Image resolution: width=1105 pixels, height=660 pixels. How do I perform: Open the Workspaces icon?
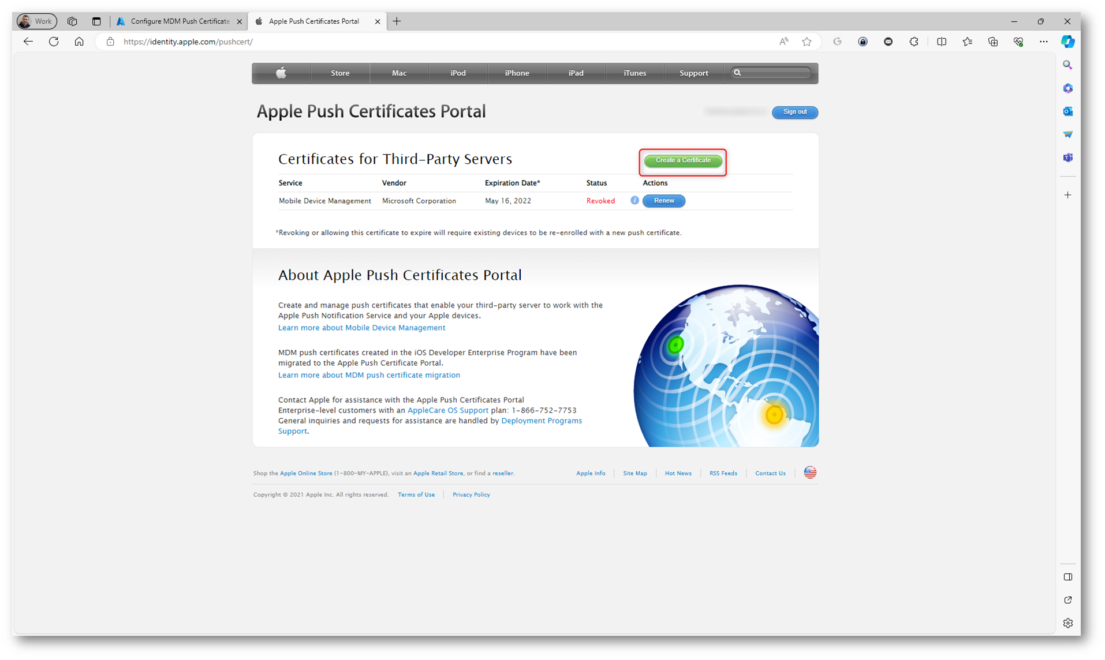click(72, 21)
